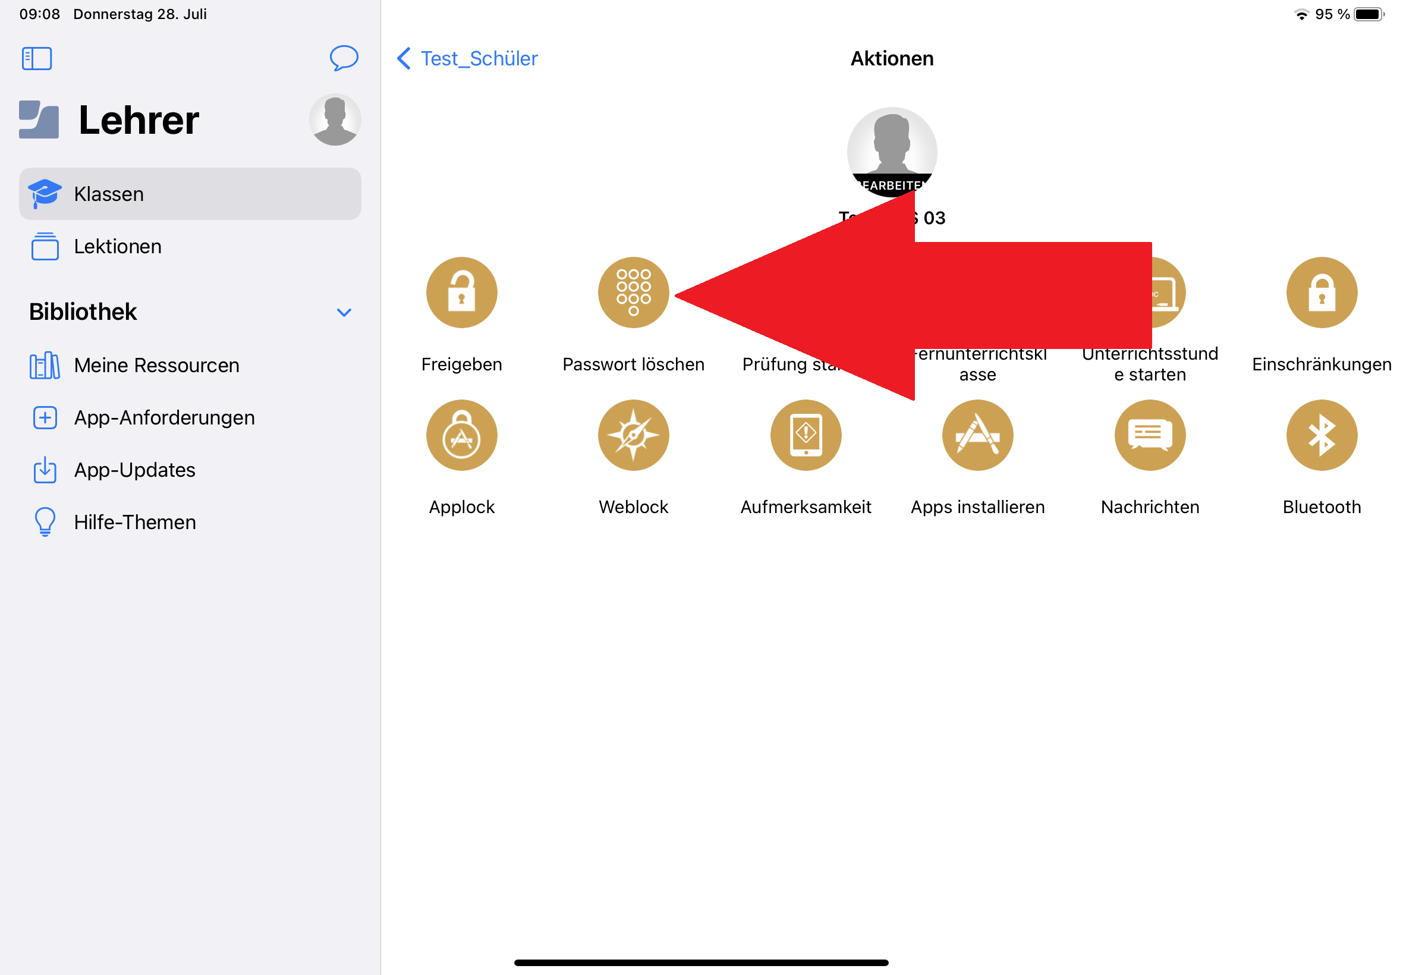Tap the Freigeben unlock icon
Viewport: 1403px width, 975px height.
tap(462, 292)
